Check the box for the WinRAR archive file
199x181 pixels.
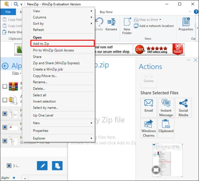coord(5,86)
